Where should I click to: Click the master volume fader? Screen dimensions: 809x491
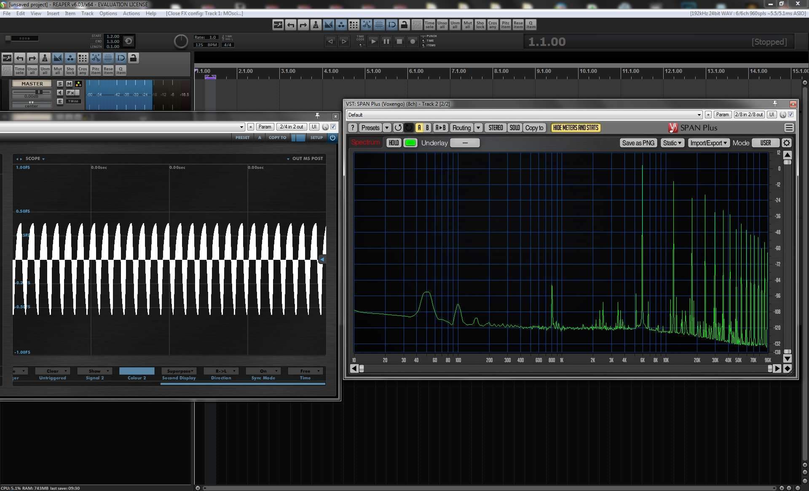[x=39, y=92]
